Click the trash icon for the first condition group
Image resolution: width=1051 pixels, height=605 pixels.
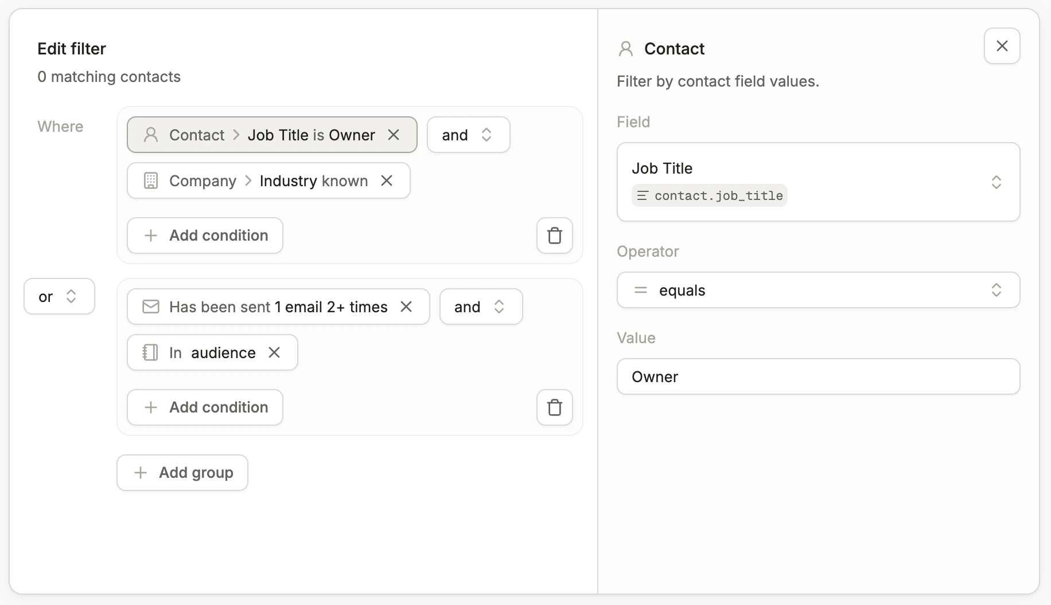(554, 235)
